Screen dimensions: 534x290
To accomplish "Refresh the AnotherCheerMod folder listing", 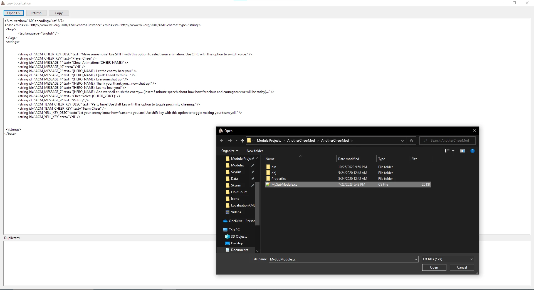I will (412, 141).
